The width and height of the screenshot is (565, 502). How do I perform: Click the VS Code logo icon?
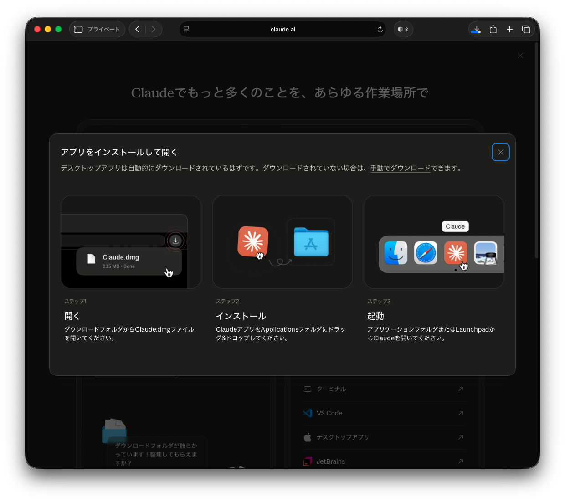(x=308, y=413)
